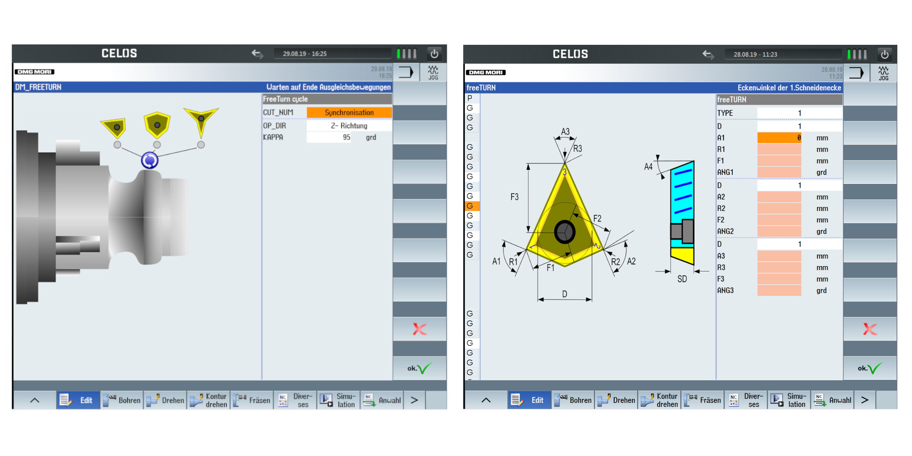Open Edit softkey in left window
912x456 pixels.
click(78, 400)
